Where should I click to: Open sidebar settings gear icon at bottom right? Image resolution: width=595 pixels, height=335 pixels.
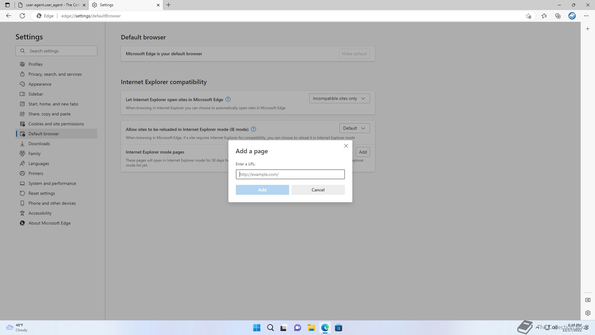[588, 313]
